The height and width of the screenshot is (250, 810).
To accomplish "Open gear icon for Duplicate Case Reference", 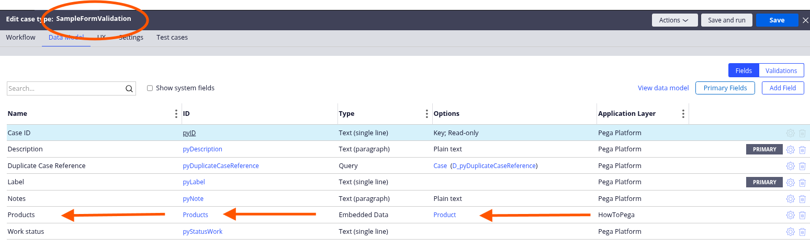I will [790, 166].
